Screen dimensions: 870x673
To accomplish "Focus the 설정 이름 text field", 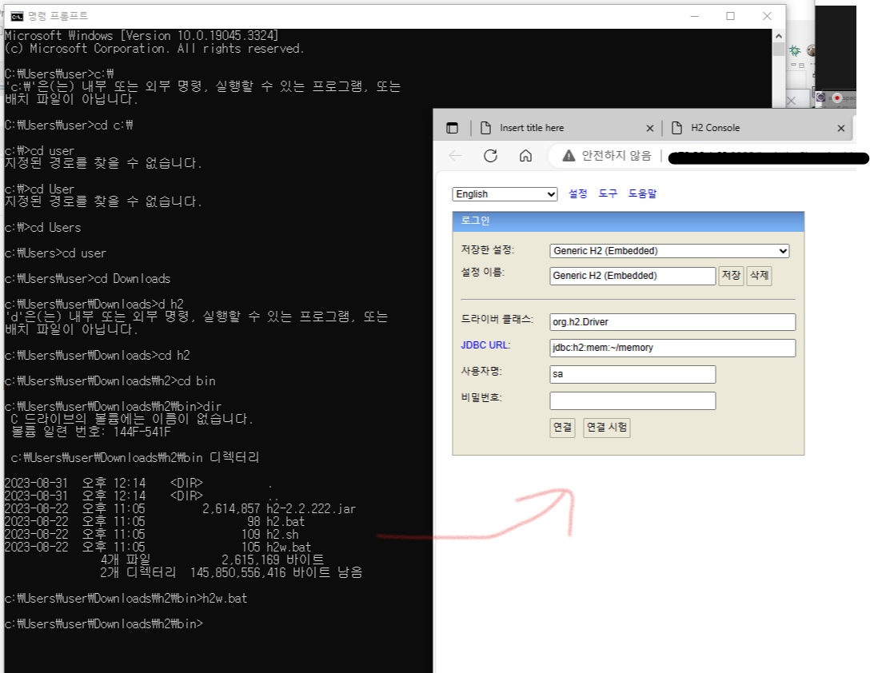I will 633,276.
